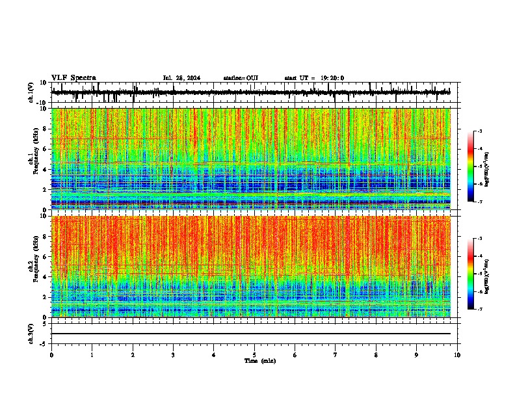The image size is (515, 398).
Task: Click the '1' tick on the time axis
Action: coord(92,355)
